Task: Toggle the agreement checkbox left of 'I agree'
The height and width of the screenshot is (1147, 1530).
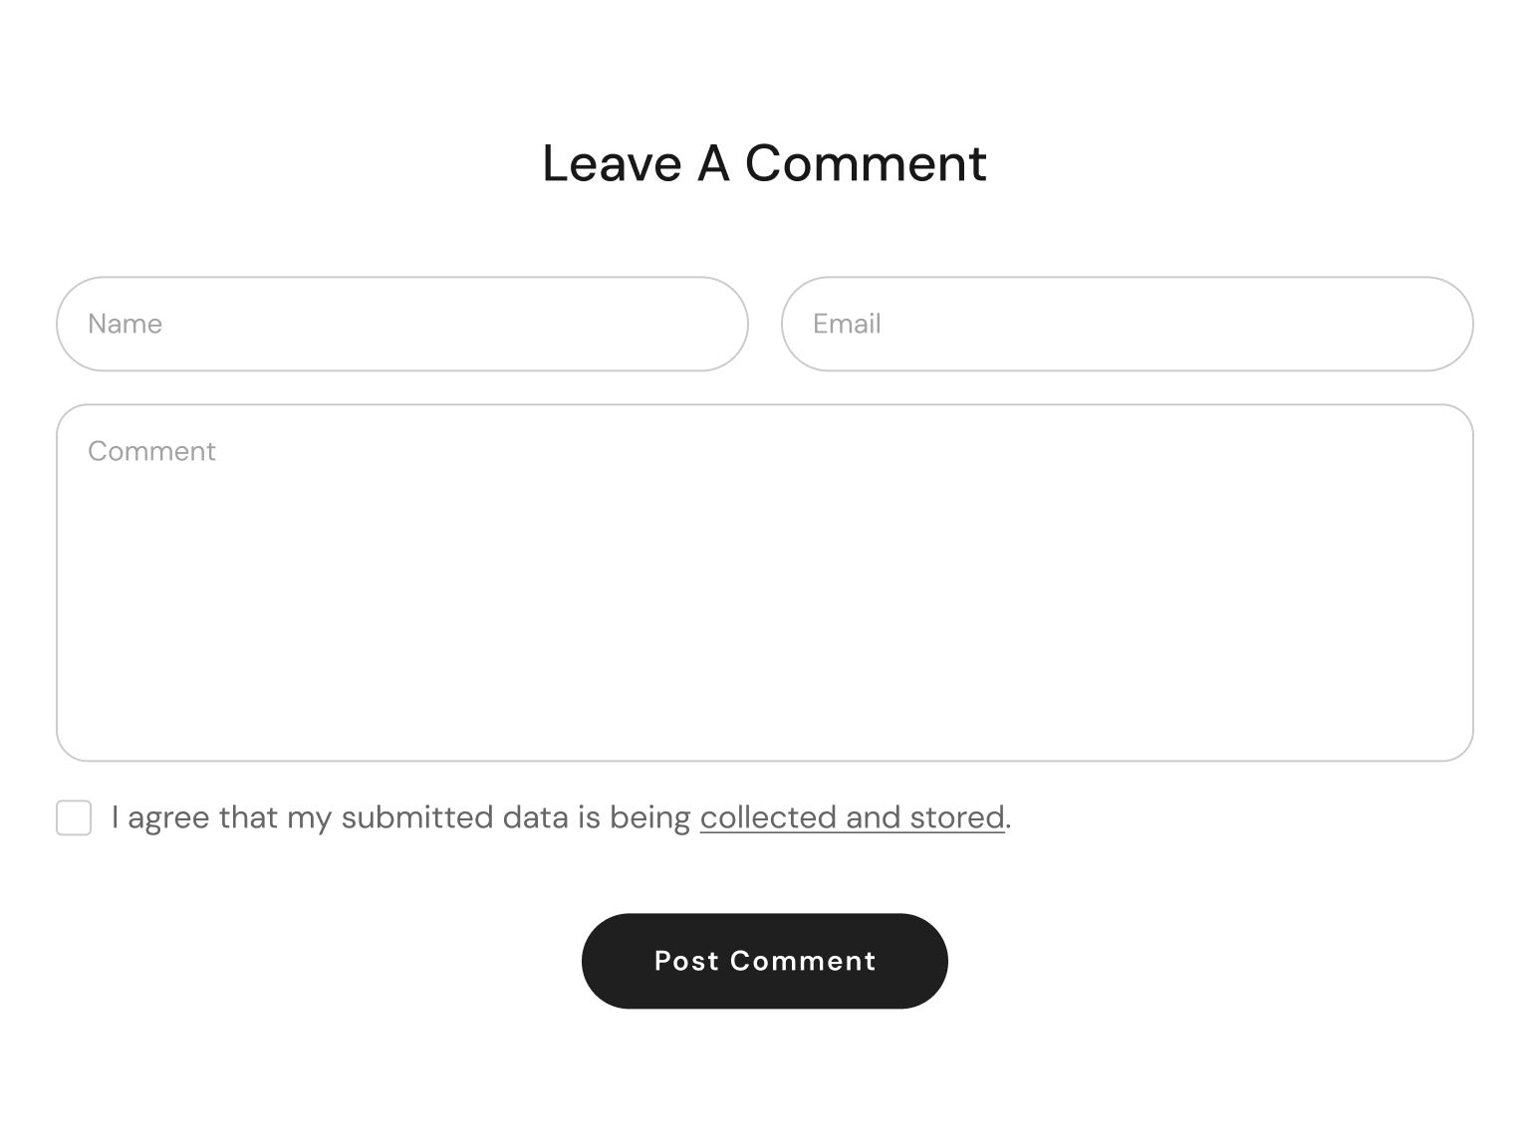Action: pyautogui.click(x=74, y=817)
